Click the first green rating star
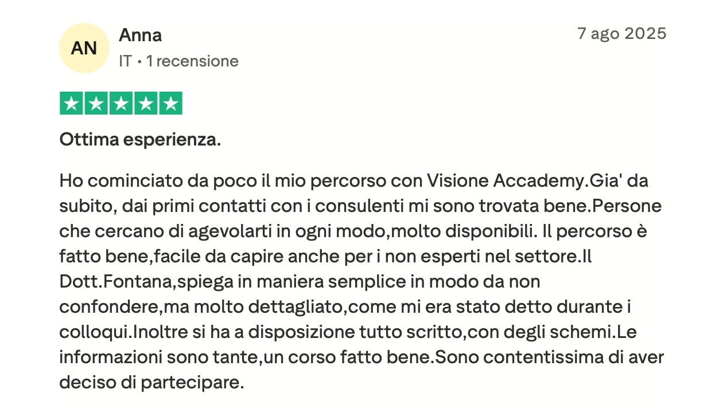723x409 pixels. [71, 104]
